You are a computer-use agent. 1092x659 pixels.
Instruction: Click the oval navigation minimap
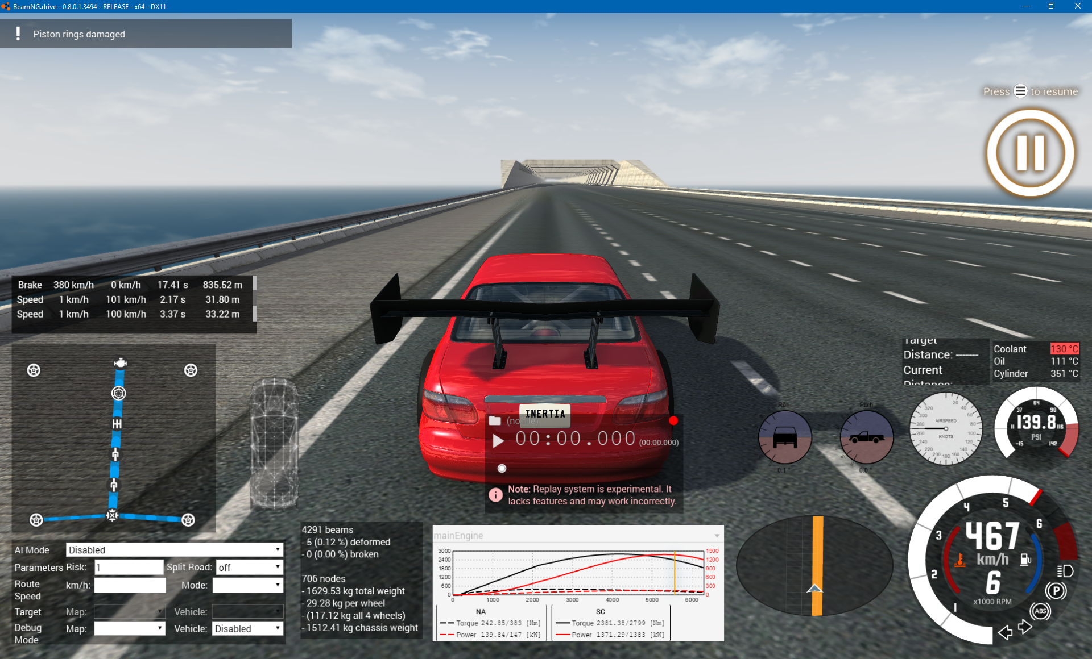[x=814, y=565]
